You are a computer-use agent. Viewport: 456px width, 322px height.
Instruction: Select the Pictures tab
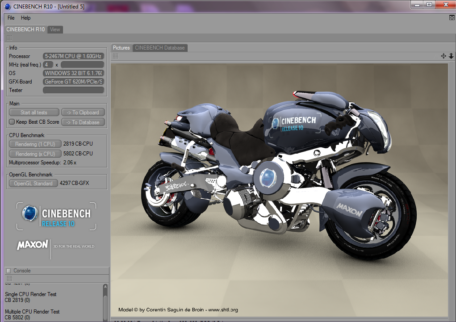[x=121, y=48]
